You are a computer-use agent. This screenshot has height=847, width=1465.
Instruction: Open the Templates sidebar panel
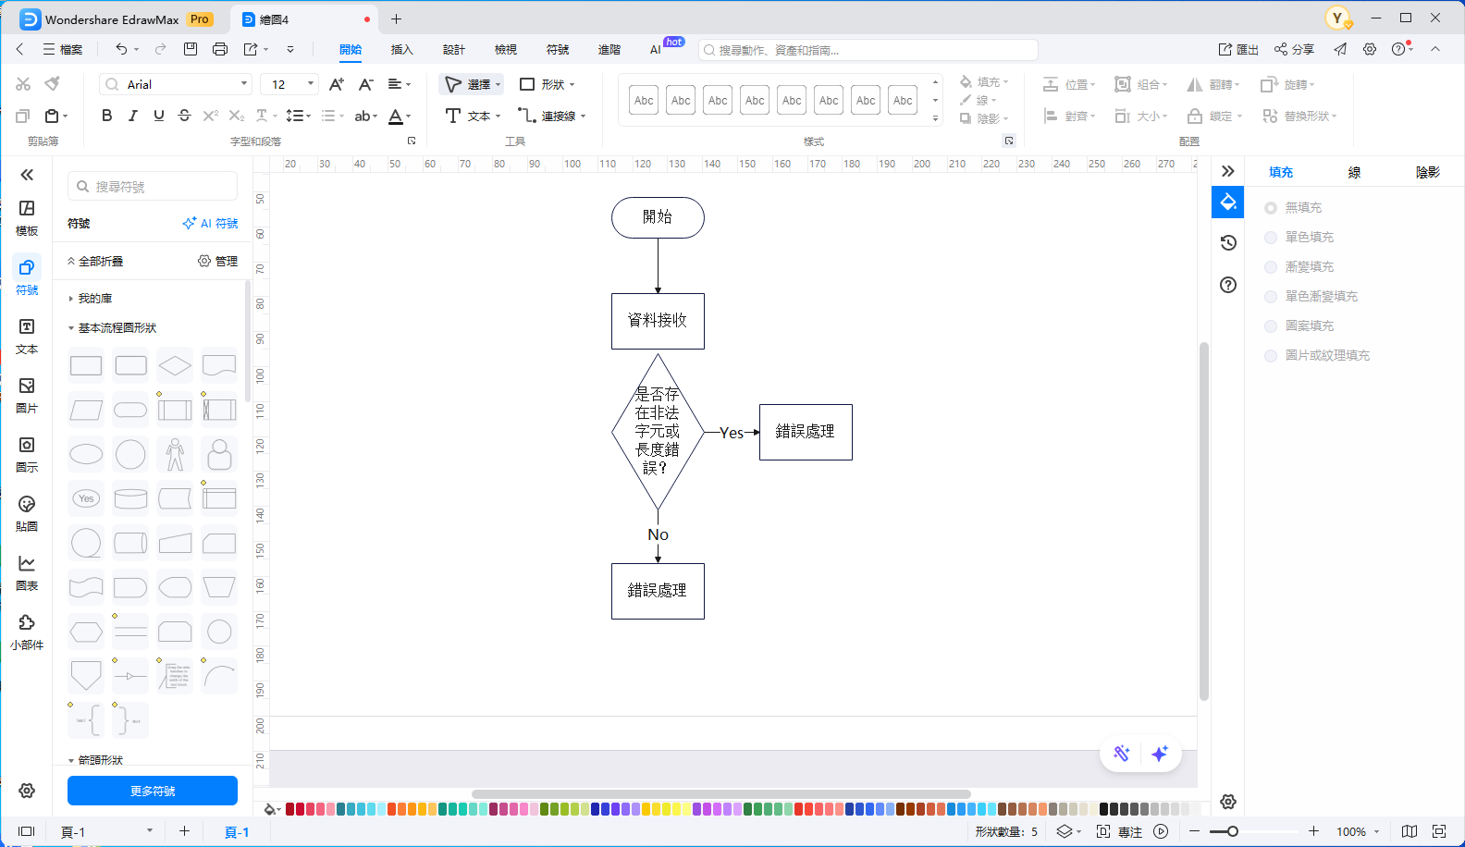(x=27, y=217)
